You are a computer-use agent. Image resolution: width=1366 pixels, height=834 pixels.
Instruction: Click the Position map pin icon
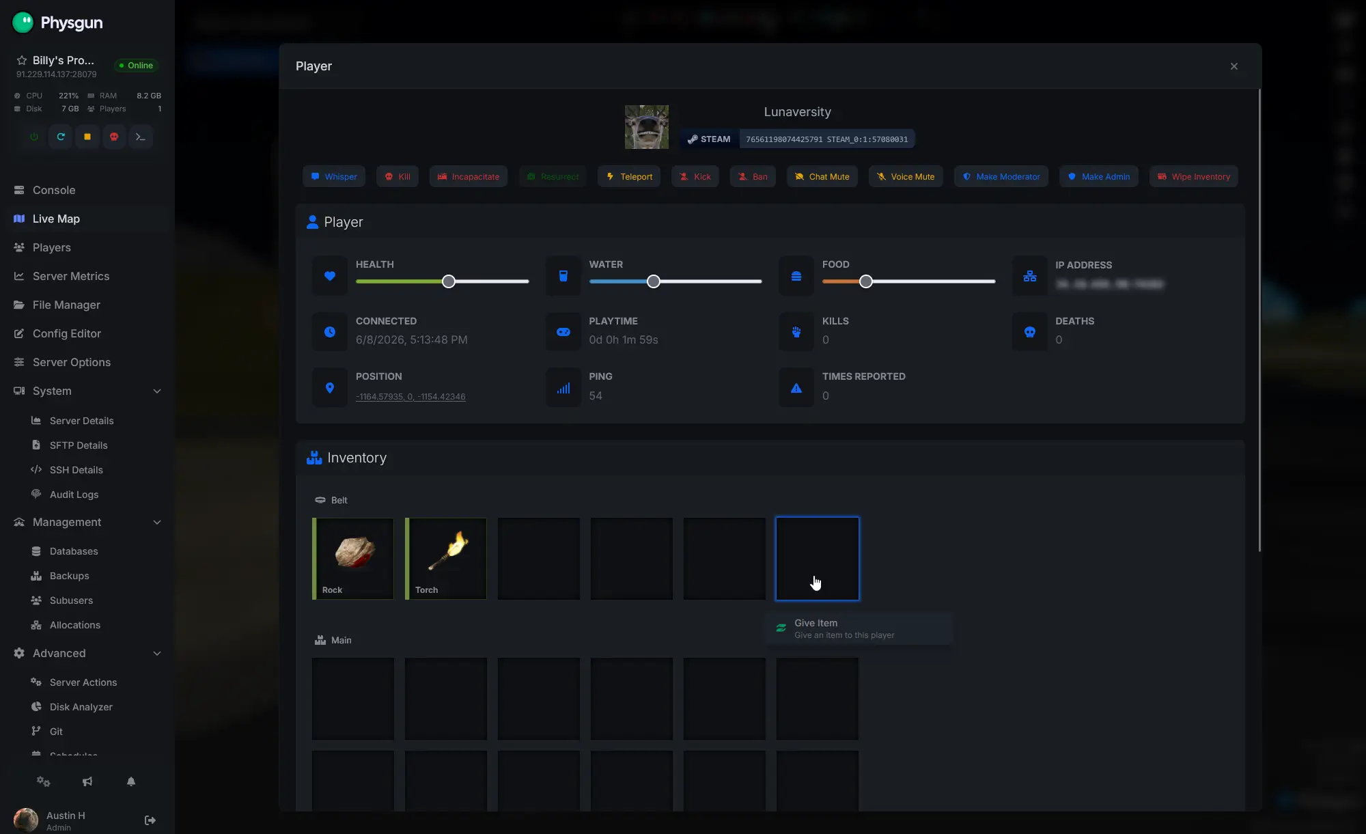330,388
